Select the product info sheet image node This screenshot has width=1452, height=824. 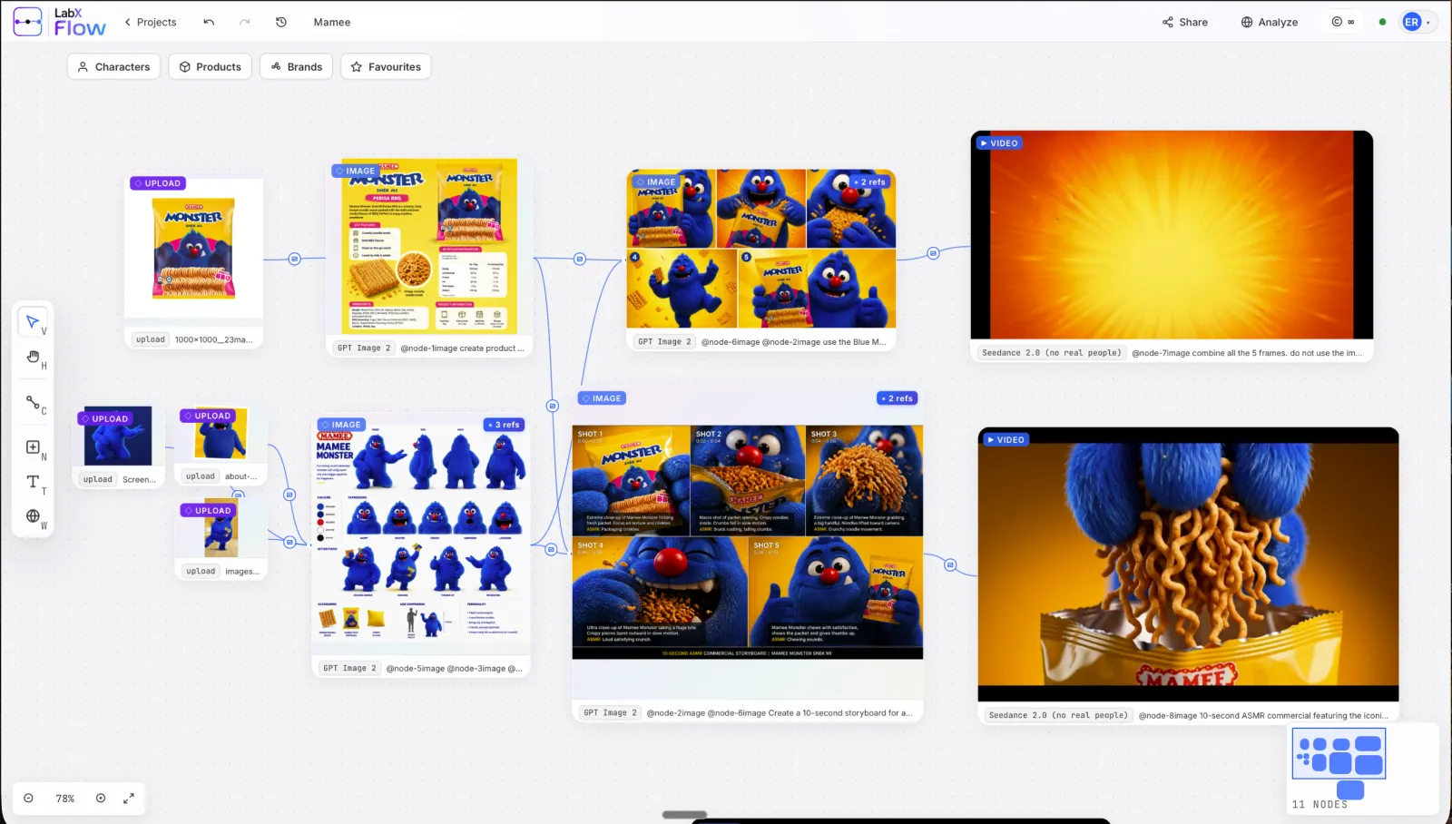[x=429, y=247]
